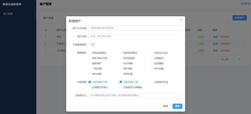Click the 日报收件人 email field
This screenshot has width=251, height=114.
[x=136, y=95]
